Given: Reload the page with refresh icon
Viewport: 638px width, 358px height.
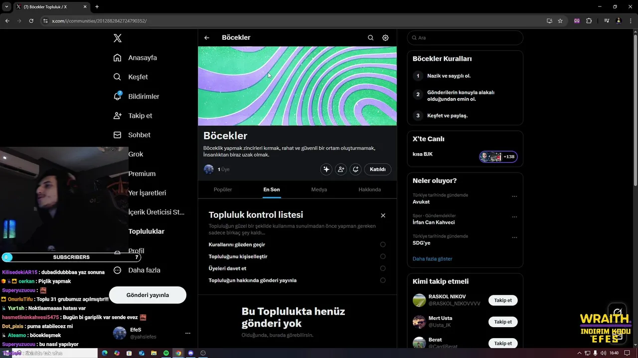Looking at the screenshot, I should click(31, 21).
